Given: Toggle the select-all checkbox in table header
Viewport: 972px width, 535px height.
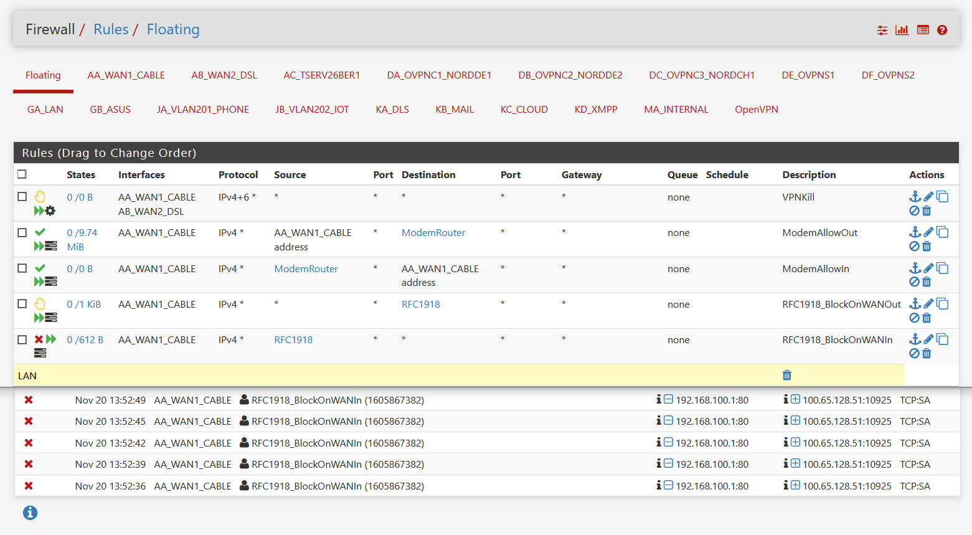Looking at the screenshot, I should [x=22, y=174].
